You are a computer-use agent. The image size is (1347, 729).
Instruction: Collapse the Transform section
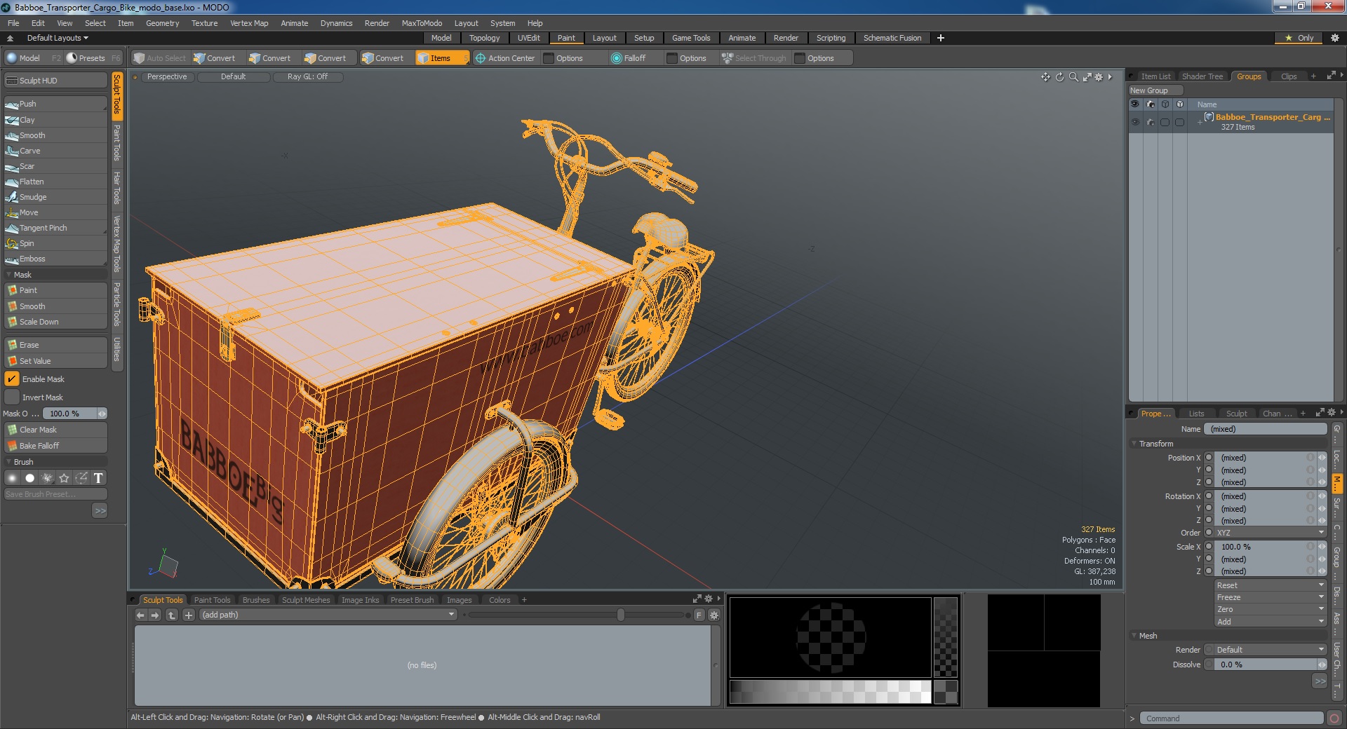(x=1134, y=444)
